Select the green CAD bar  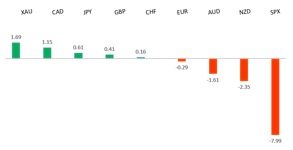[x=47, y=53]
